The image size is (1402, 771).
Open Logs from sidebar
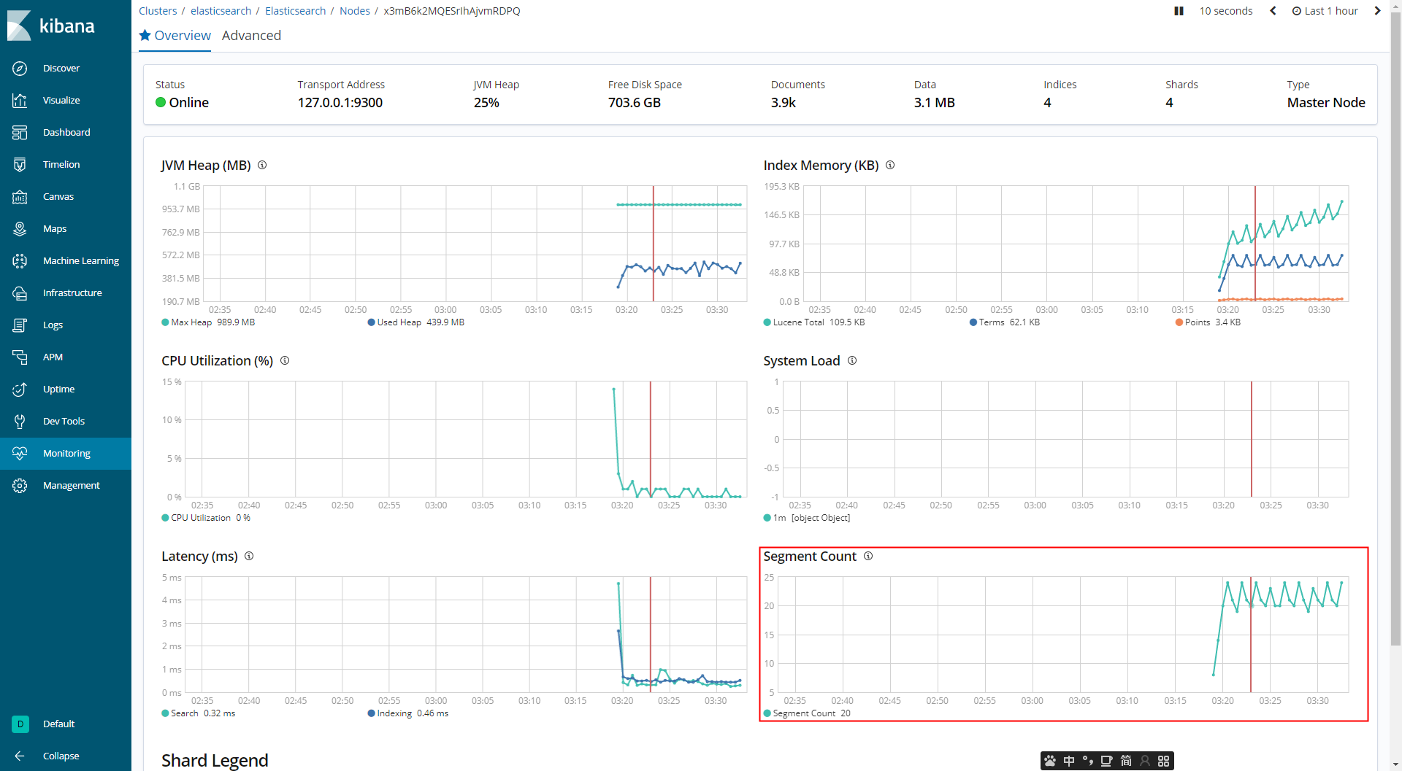point(66,325)
